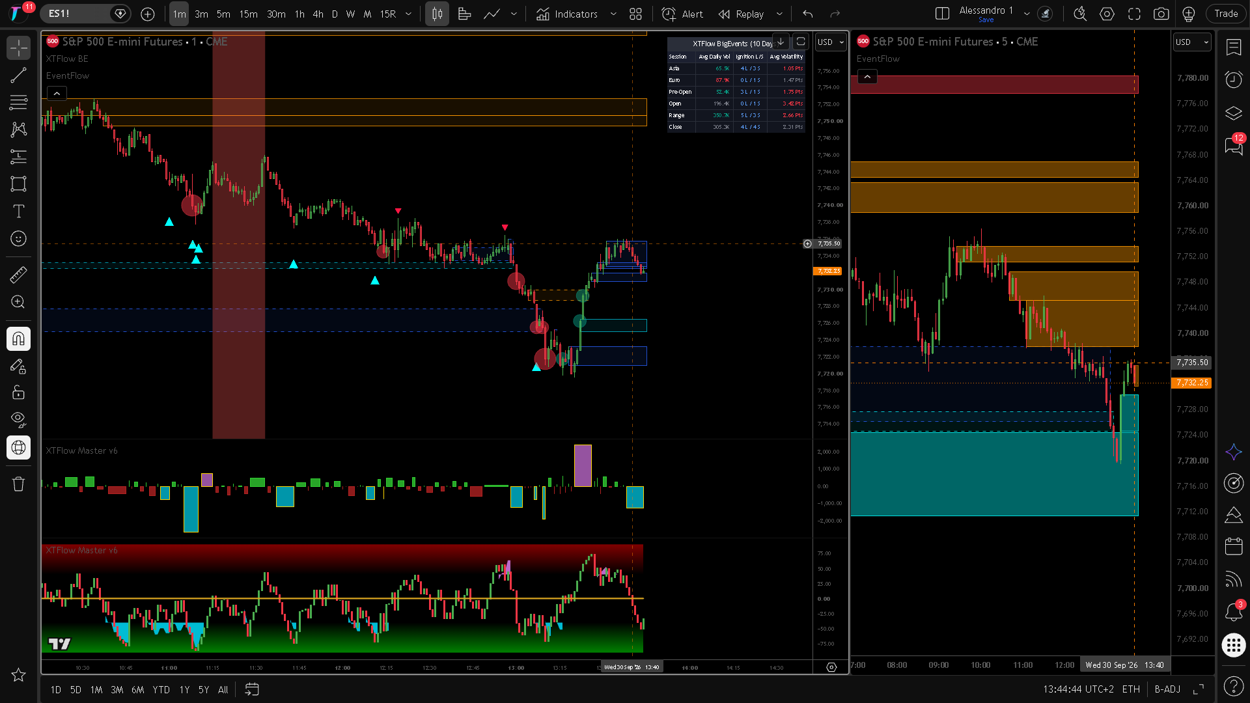
Task: Open the time axis settings gear
Action: tap(831, 667)
